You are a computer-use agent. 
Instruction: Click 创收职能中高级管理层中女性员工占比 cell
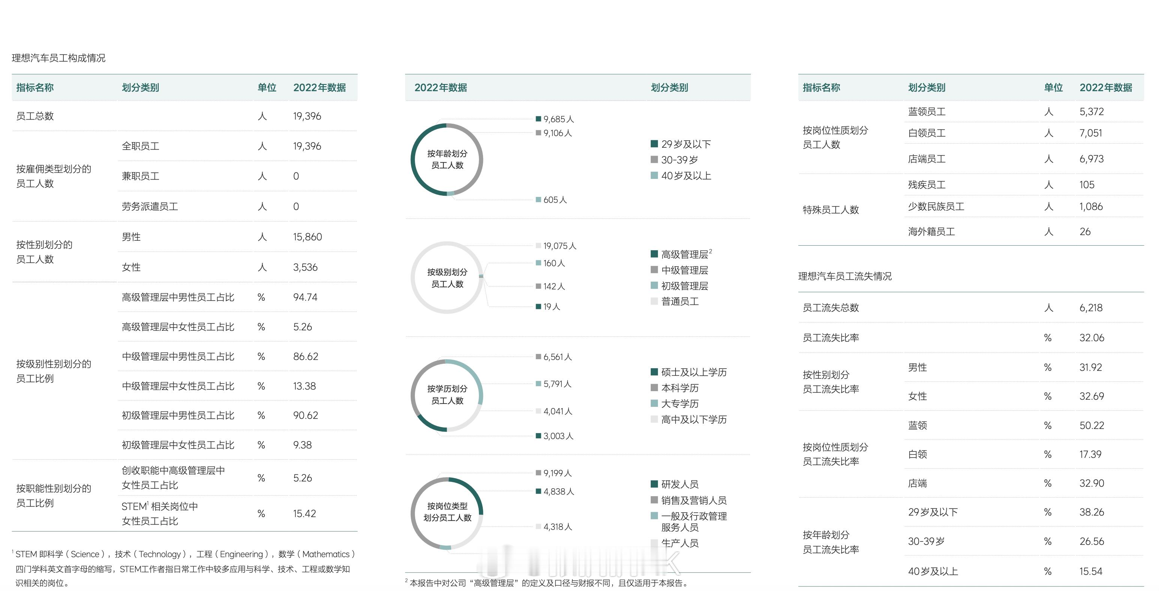tap(173, 478)
